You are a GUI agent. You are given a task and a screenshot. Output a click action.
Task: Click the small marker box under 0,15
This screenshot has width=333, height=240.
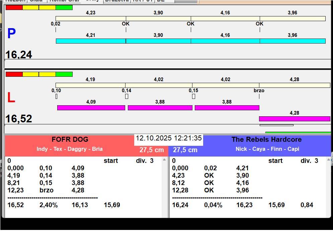pyautogui.click(x=193, y=97)
